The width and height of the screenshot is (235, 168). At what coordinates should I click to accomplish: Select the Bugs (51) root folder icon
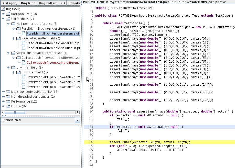pyautogui.click(x=3, y=9)
